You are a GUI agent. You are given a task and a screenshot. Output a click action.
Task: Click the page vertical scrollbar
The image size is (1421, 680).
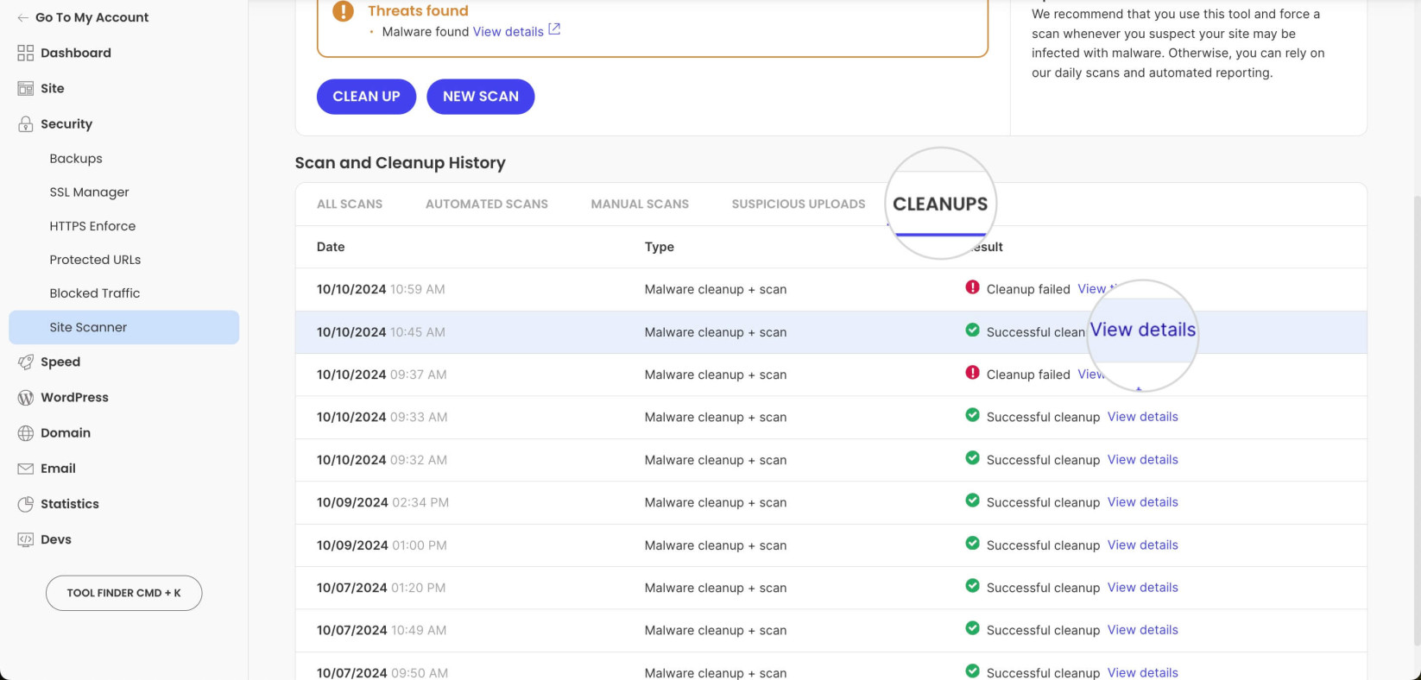pos(1416,420)
